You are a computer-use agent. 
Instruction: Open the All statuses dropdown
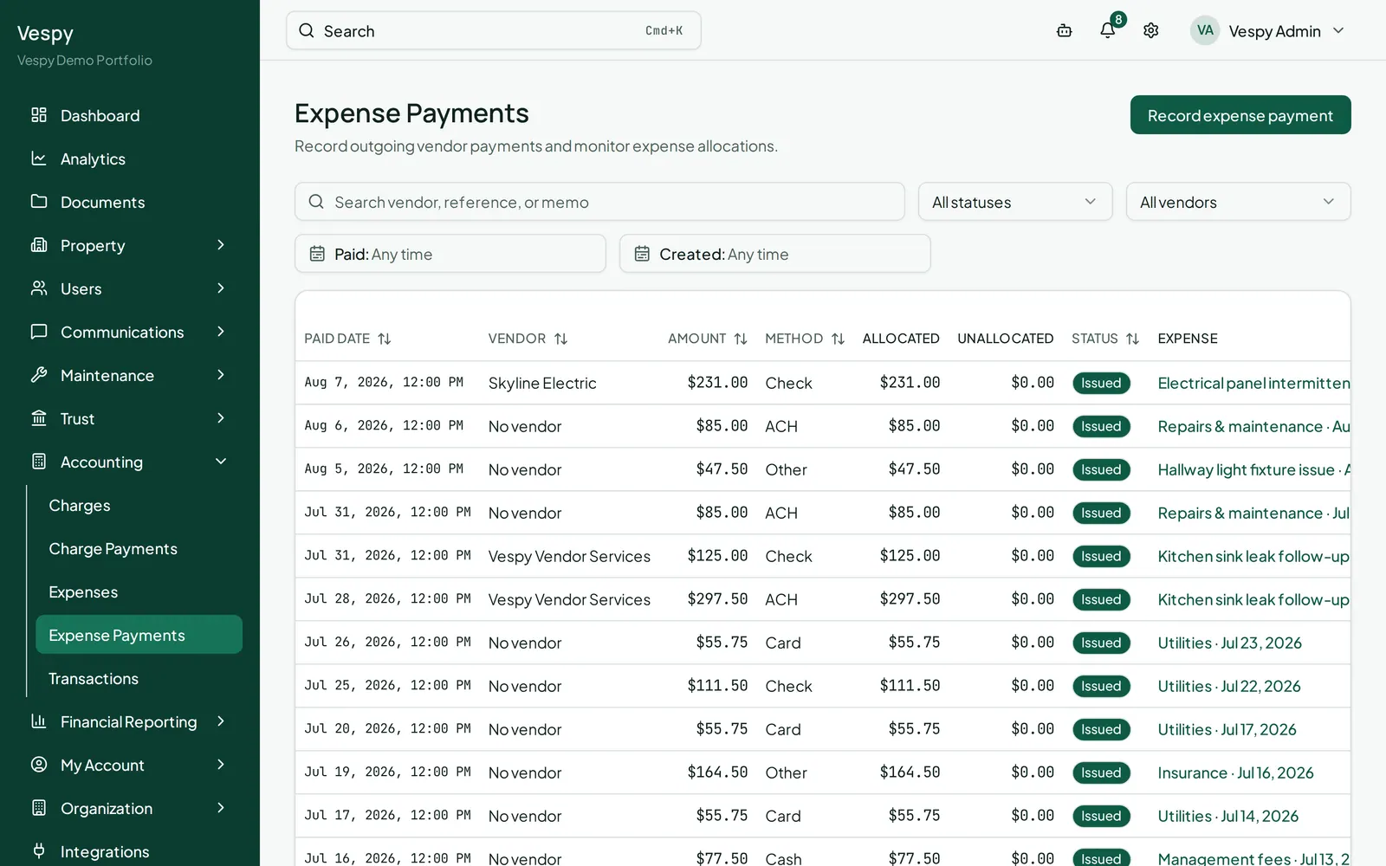click(1015, 202)
